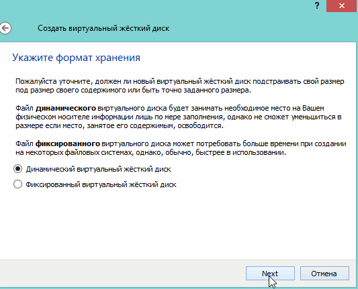Open help with the question mark
This screenshot has width=358, height=289.
[x=317, y=5]
